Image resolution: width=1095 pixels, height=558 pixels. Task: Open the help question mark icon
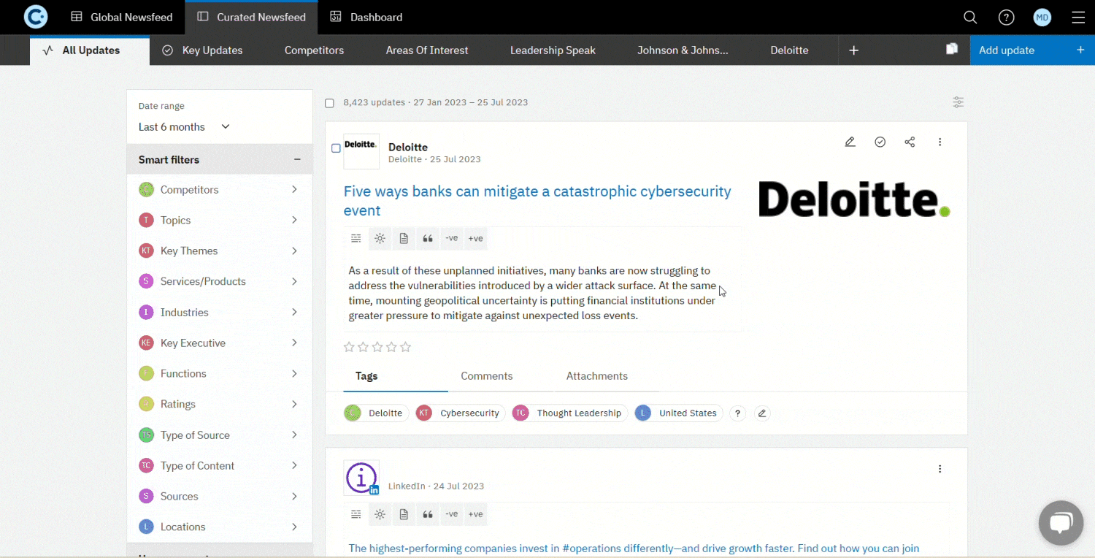pyautogui.click(x=1007, y=18)
